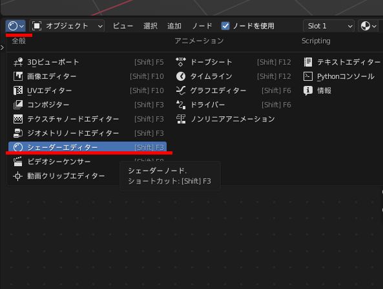Choose the コンポジター editor icon
The height and width of the screenshot is (289, 383).
(18, 105)
